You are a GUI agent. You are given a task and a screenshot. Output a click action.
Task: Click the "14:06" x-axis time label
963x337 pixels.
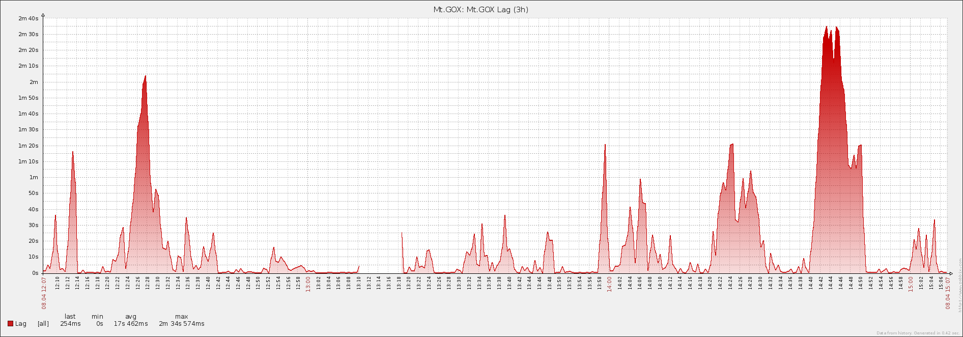pyautogui.click(x=640, y=283)
